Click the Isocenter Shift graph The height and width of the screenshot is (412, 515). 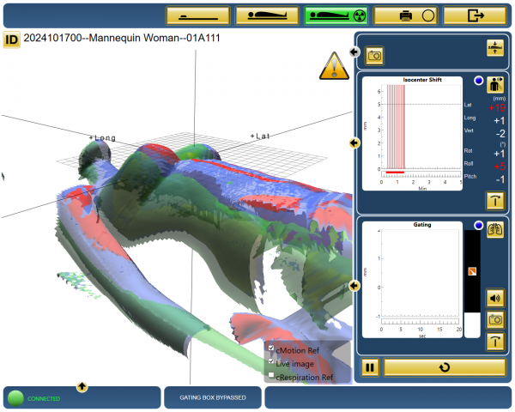[x=413, y=133]
